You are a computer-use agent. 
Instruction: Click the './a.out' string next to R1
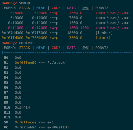pos(57,63)
